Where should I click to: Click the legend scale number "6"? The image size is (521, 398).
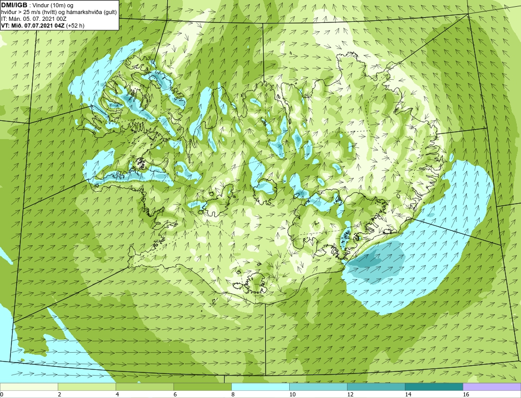point(175,395)
